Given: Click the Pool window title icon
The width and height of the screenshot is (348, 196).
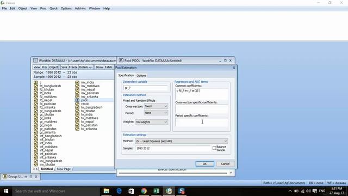Looking at the screenshot, I should click(x=121, y=60).
